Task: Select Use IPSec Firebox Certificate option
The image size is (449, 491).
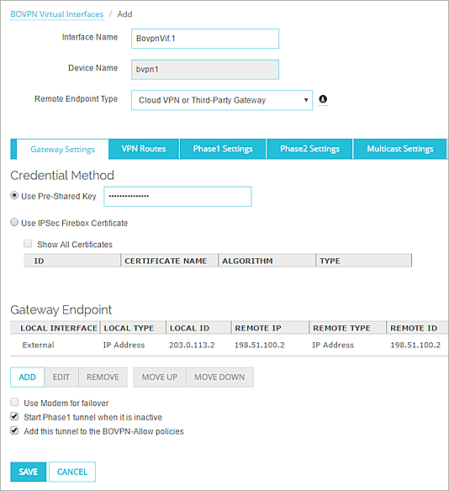Action: pos(14,222)
